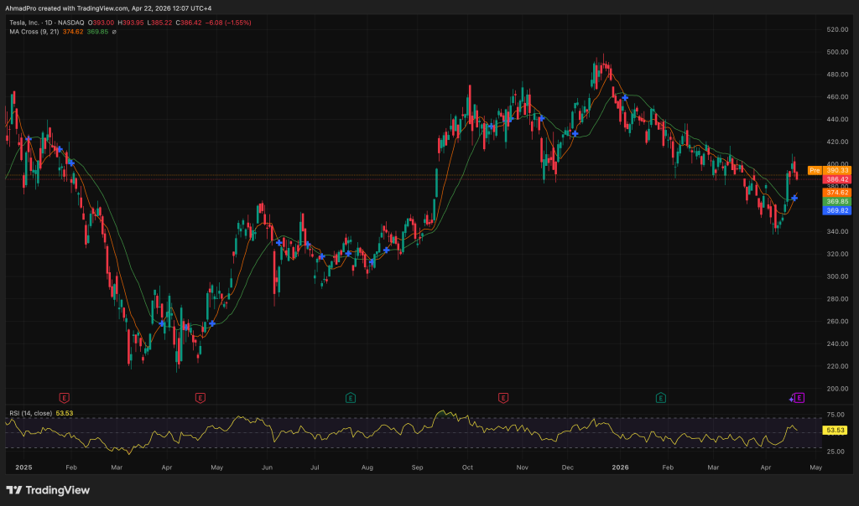This screenshot has height=506, width=859.
Task: Open the RSI (14, close) indicator legend
Action: point(40,413)
